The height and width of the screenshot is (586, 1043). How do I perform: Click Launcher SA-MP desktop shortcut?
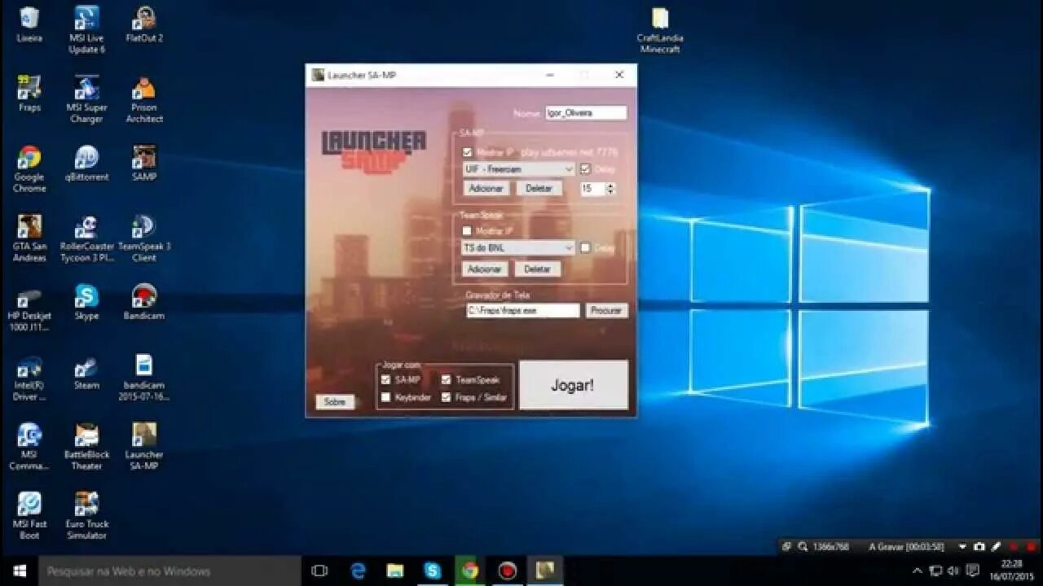click(x=144, y=447)
